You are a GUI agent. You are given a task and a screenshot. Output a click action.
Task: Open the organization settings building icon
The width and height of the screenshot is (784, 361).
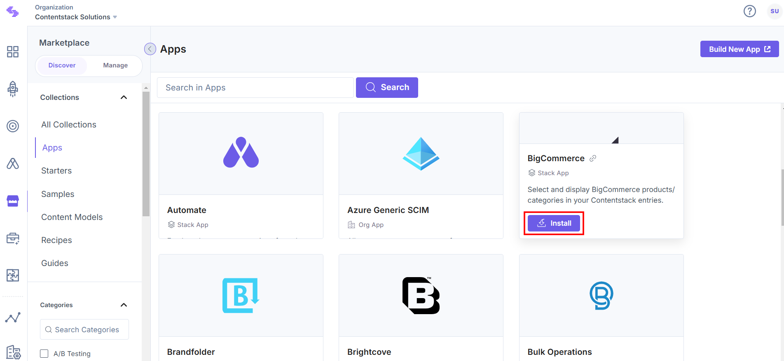click(13, 352)
